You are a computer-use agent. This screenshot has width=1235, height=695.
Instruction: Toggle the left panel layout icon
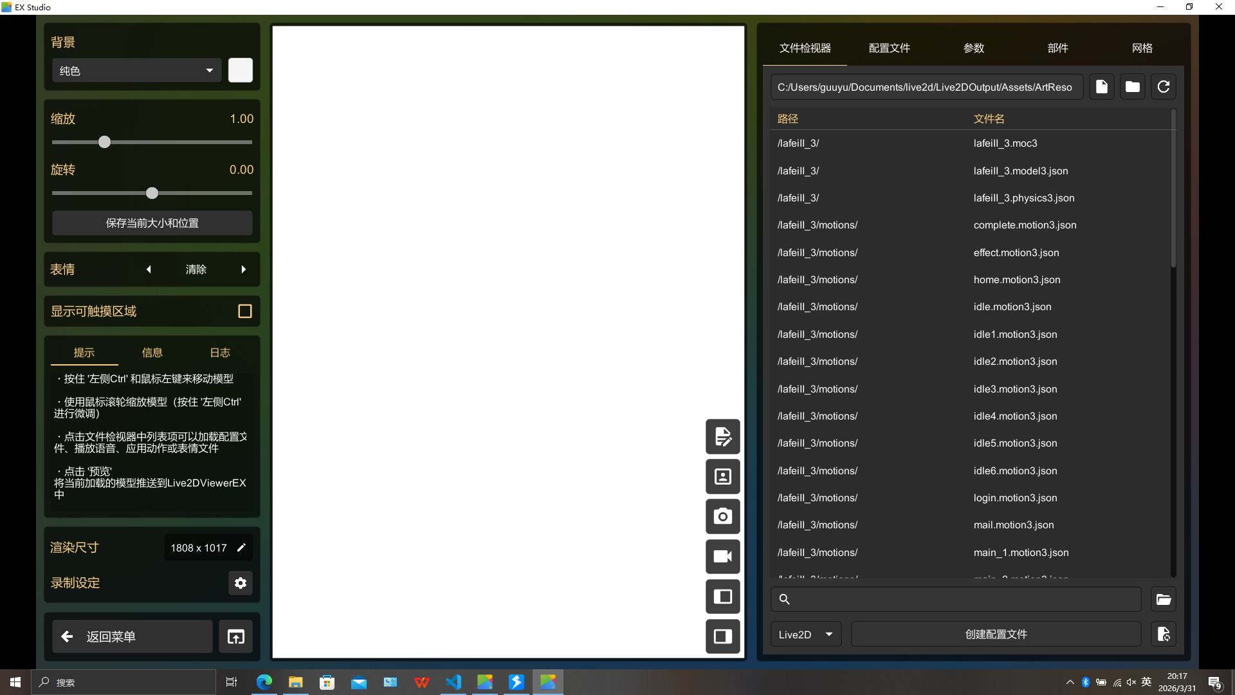pos(722,597)
